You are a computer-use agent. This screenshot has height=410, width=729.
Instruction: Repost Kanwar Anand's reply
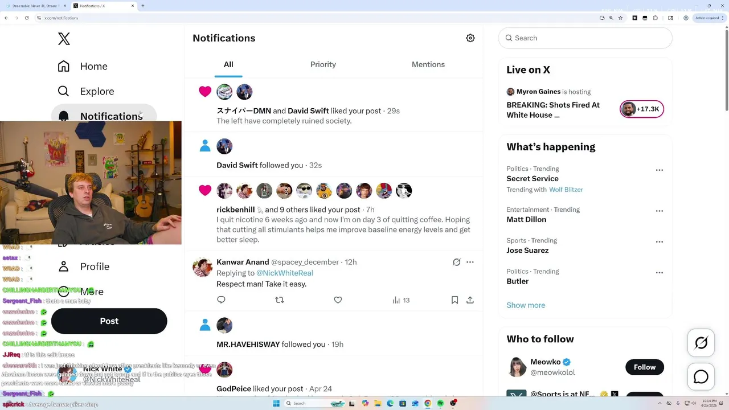pyautogui.click(x=280, y=300)
